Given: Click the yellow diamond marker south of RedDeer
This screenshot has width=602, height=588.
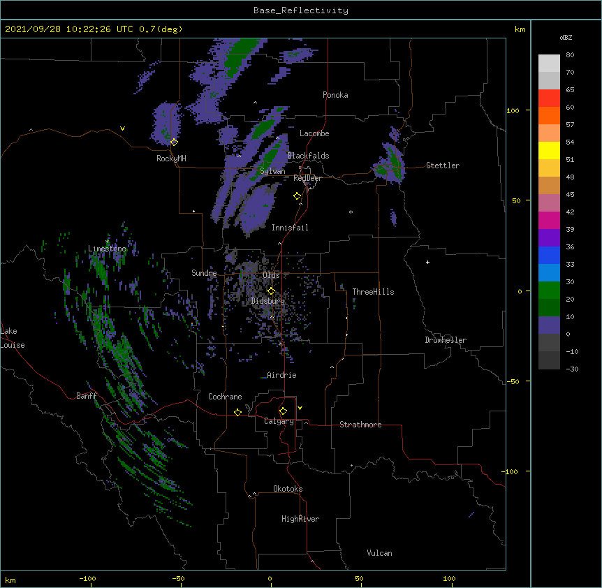Looking at the screenshot, I should [x=297, y=196].
